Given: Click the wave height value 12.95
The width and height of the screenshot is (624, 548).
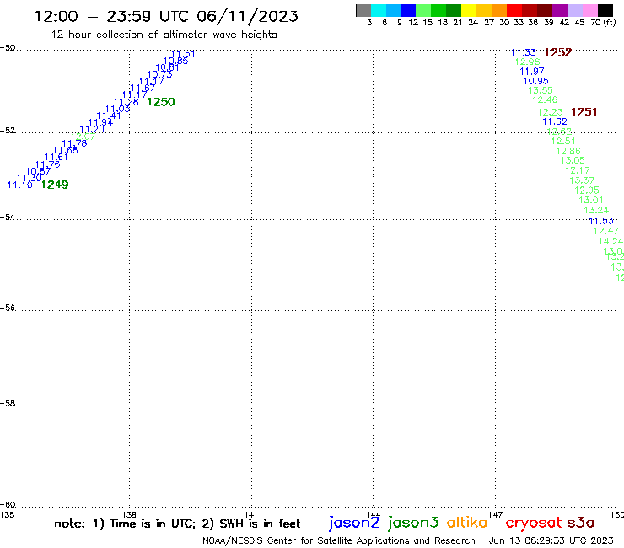Looking at the screenshot, I should 587,191.
